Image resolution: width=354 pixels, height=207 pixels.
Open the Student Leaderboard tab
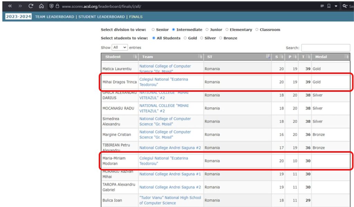point(101,17)
